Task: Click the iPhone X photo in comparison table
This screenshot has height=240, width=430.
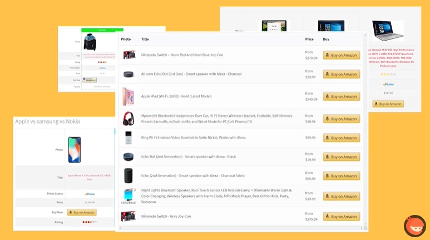Action: tap(75, 150)
